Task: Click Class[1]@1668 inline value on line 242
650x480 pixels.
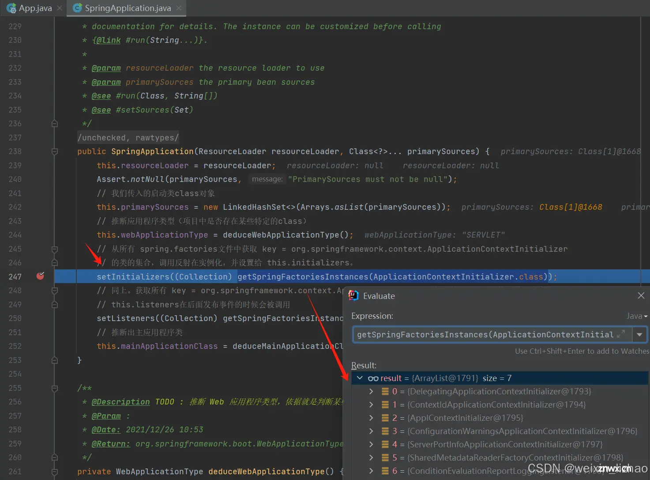Action: click(x=571, y=207)
